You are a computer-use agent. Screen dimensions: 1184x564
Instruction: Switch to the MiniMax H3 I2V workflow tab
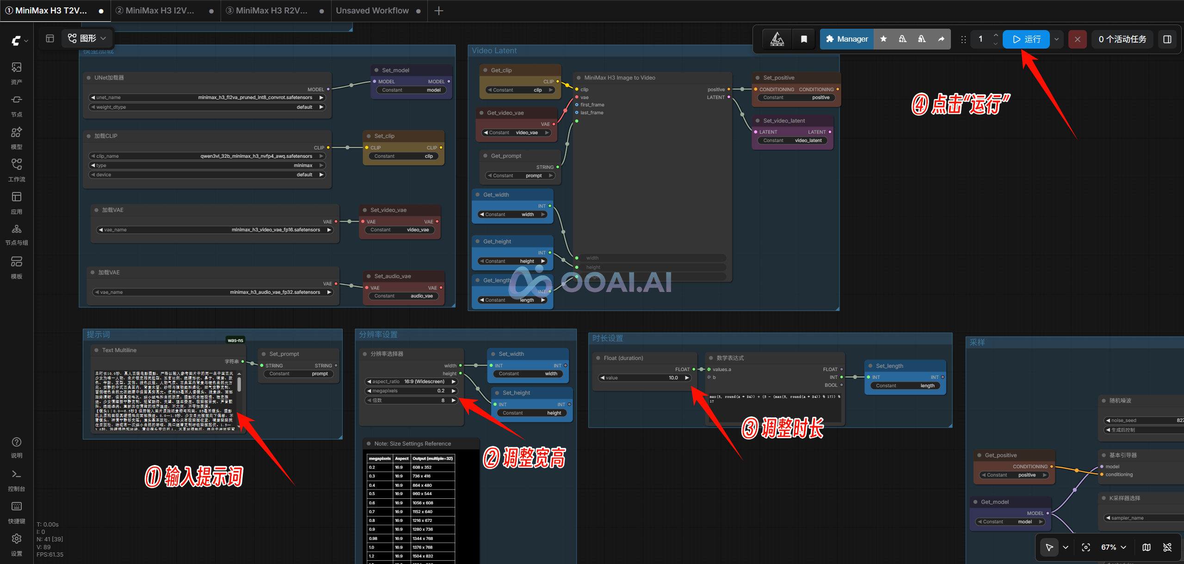(x=165, y=11)
